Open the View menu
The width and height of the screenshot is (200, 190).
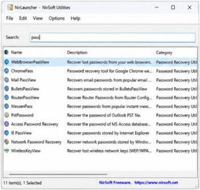pyautogui.click(x=38, y=18)
